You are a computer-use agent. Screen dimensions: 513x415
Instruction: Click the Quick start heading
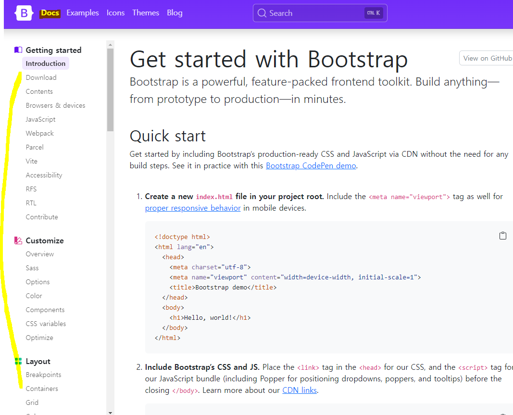tap(168, 136)
